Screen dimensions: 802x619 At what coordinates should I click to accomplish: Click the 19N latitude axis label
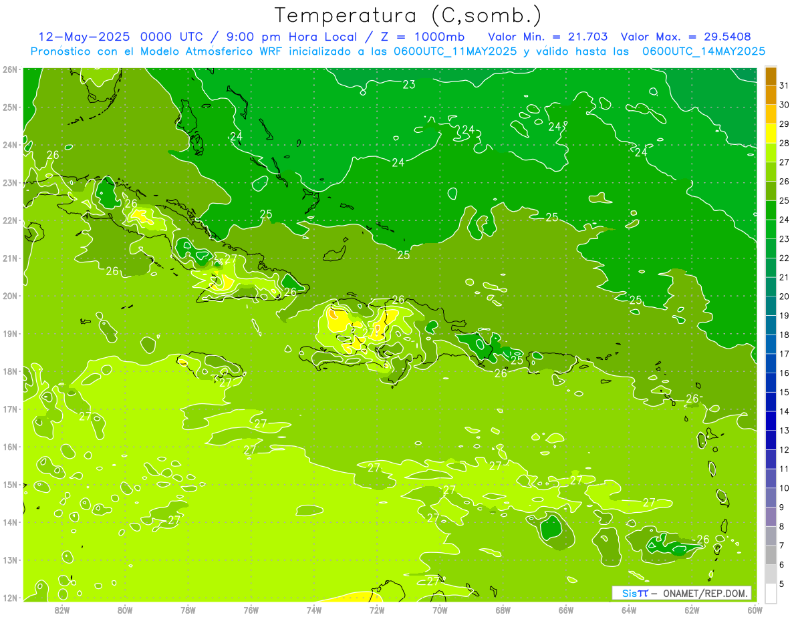click(9, 333)
